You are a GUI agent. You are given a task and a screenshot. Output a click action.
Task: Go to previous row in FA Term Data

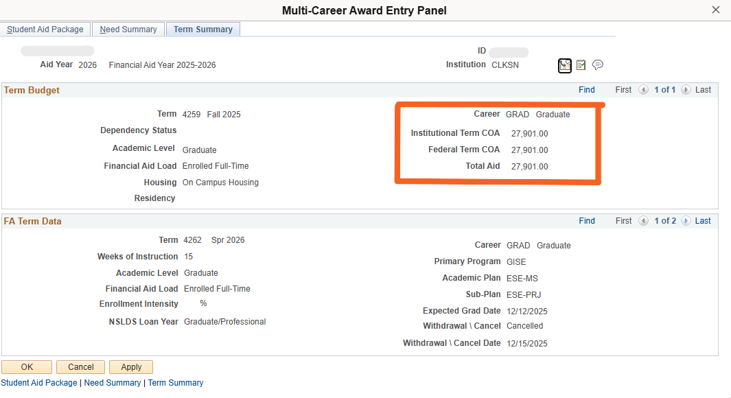click(x=643, y=221)
